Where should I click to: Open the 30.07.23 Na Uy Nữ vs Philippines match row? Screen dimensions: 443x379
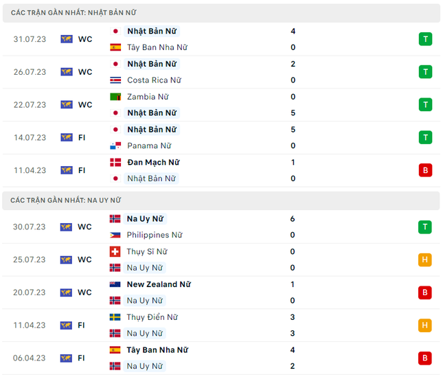(x=221, y=227)
